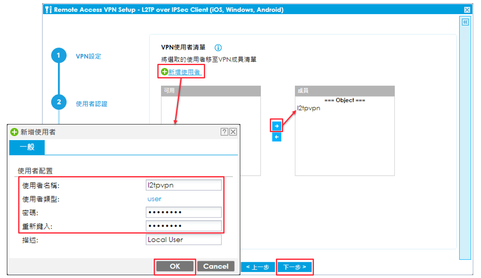Close the 新增使用者 dialog
The height and width of the screenshot is (278, 481).
233,132
